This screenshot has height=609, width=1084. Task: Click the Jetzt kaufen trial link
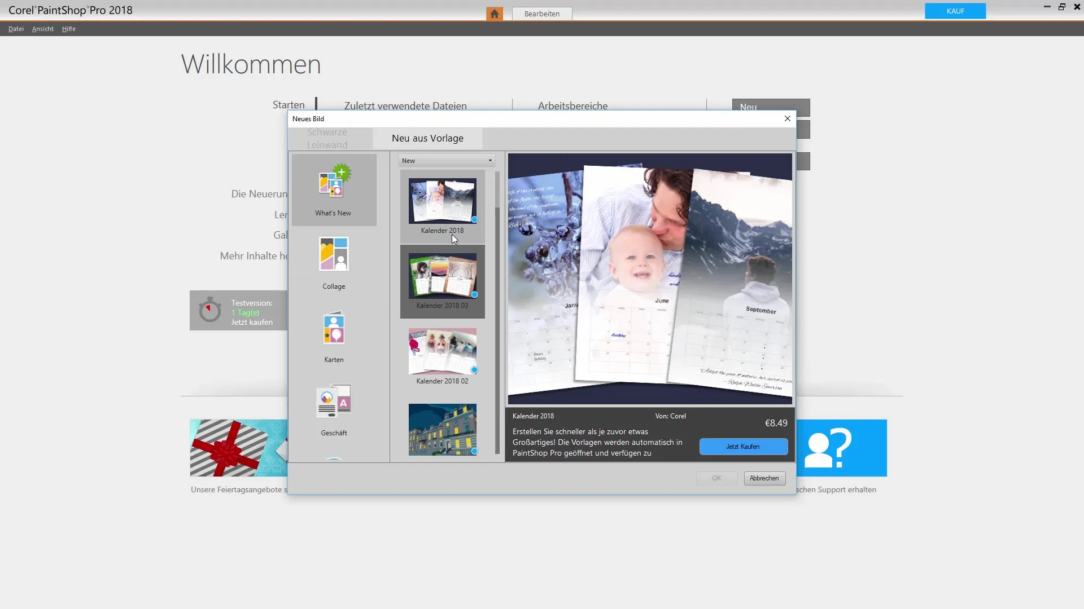[x=252, y=322]
